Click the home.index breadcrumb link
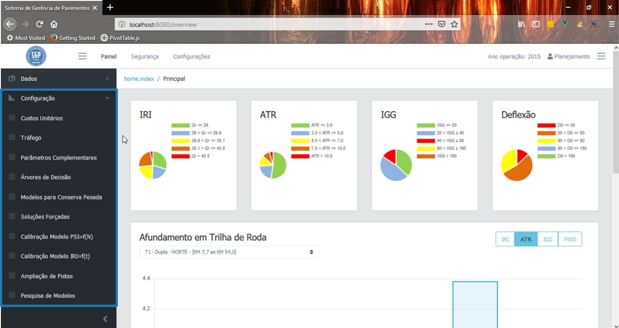This screenshot has height=328, width=619. pos(139,79)
